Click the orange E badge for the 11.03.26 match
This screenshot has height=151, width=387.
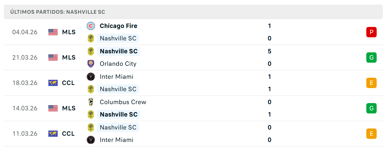tap(371, 134)
